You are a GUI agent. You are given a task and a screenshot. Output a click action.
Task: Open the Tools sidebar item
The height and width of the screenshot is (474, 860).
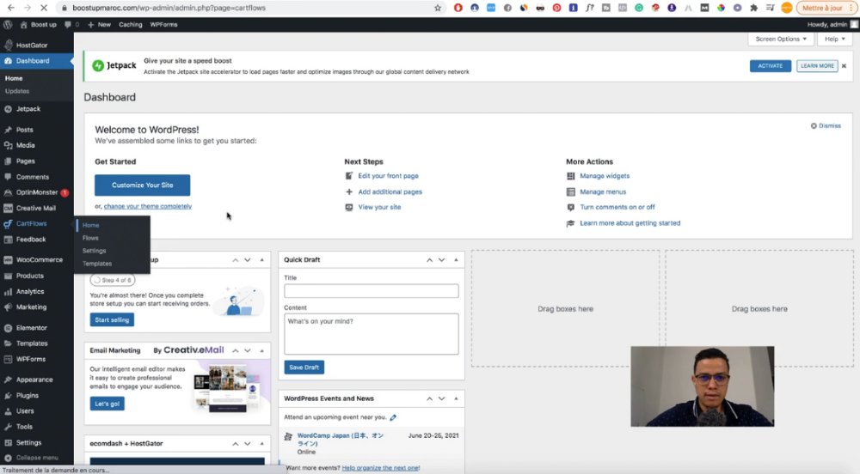click(x=24, y=427)
